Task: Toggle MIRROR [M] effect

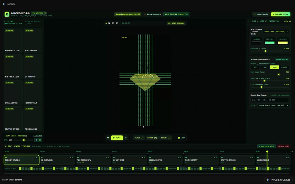Action: point(152,138)
